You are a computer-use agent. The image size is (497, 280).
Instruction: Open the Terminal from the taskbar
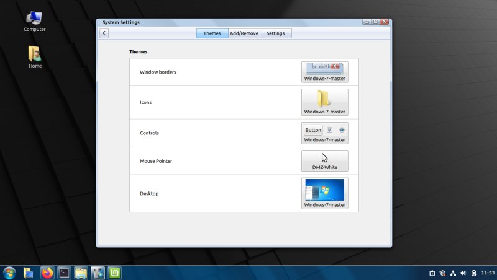click(x=65, y=273)
